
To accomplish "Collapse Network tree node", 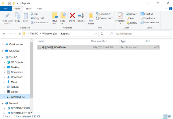I will pos(2,103).
